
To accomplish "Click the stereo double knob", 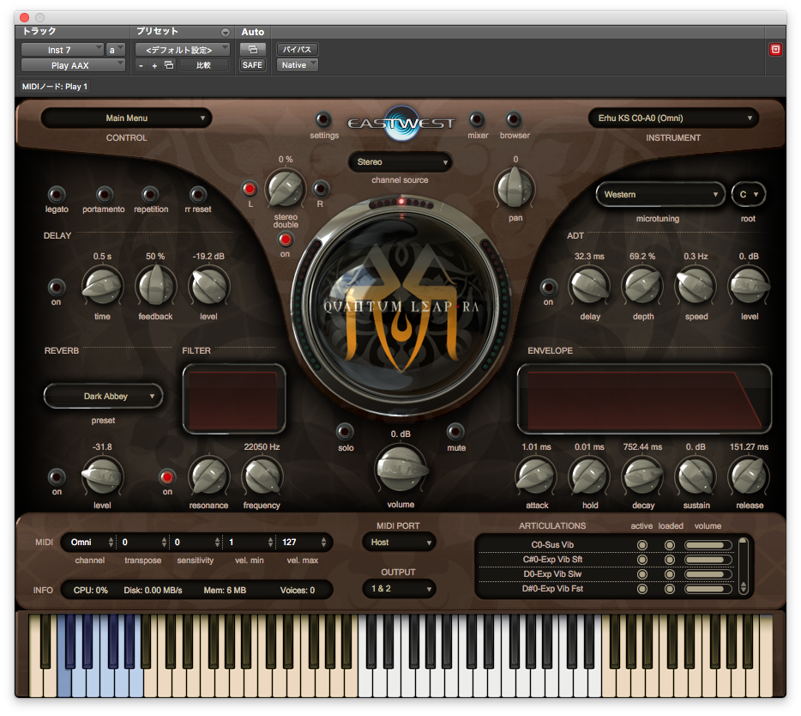I will pos(285,188).
